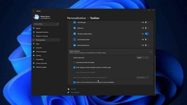Image resolution: width=187 pixels, height=105 pixels.
Task: Click the Taskbar breadcrumb title
Action: coord(95,18)
